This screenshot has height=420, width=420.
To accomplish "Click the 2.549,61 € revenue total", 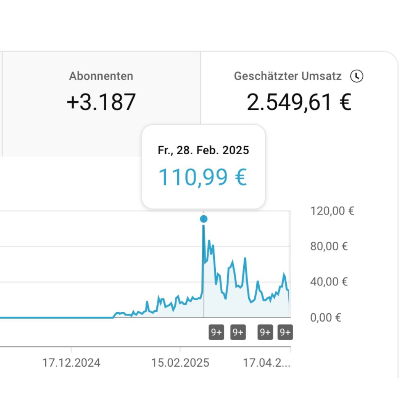I will pos(299,102).
